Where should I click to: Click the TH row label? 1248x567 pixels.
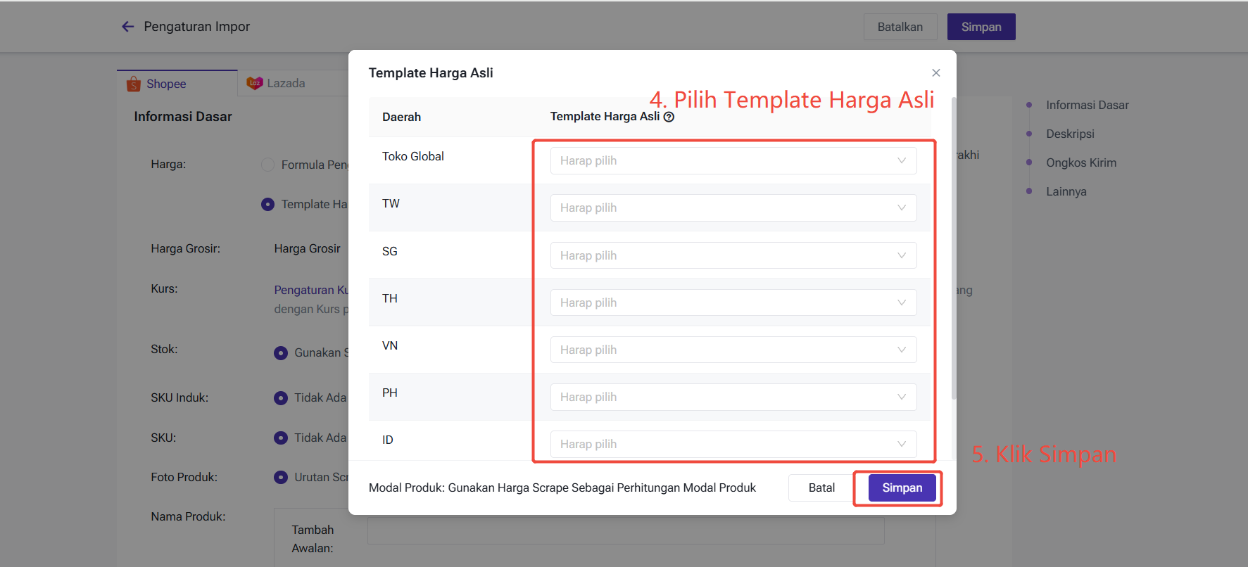(390, 298)
